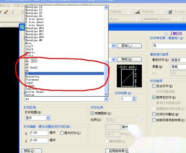The image size is (186, 153).
Task: Open the 格式 menu
Action: coord(5,6)
